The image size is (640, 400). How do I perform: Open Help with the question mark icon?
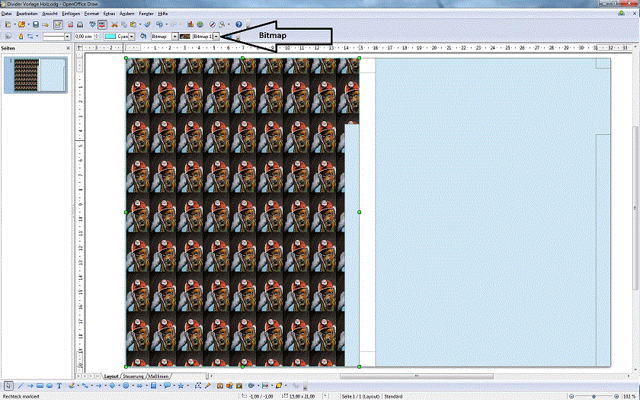(238, 25)
